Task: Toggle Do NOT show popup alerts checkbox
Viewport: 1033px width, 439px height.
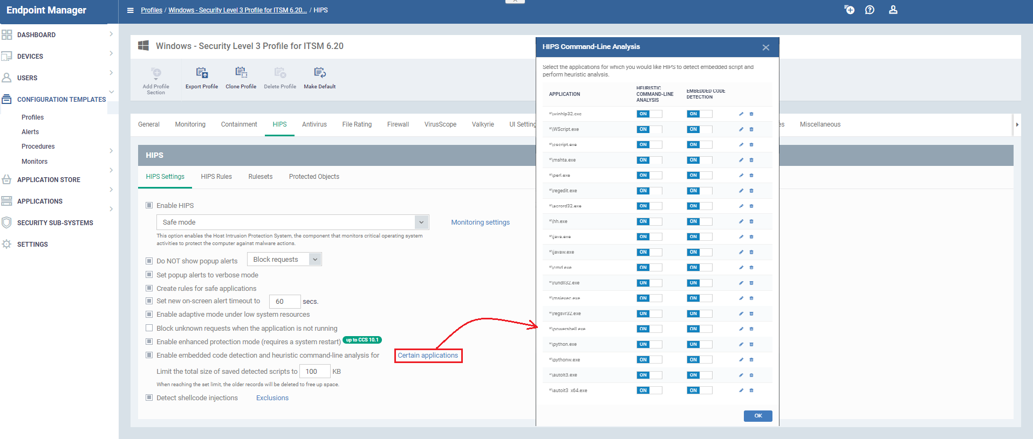Action: [x=149, y=261]
